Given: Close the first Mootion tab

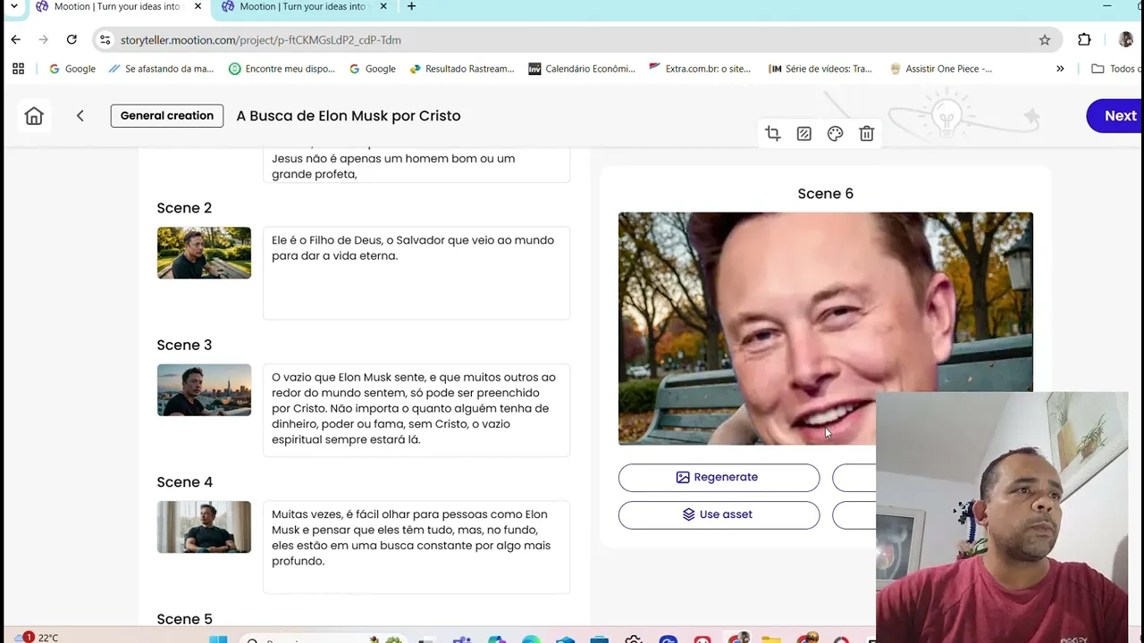Looking at the screenshot, I should click(x=198, y=6).
